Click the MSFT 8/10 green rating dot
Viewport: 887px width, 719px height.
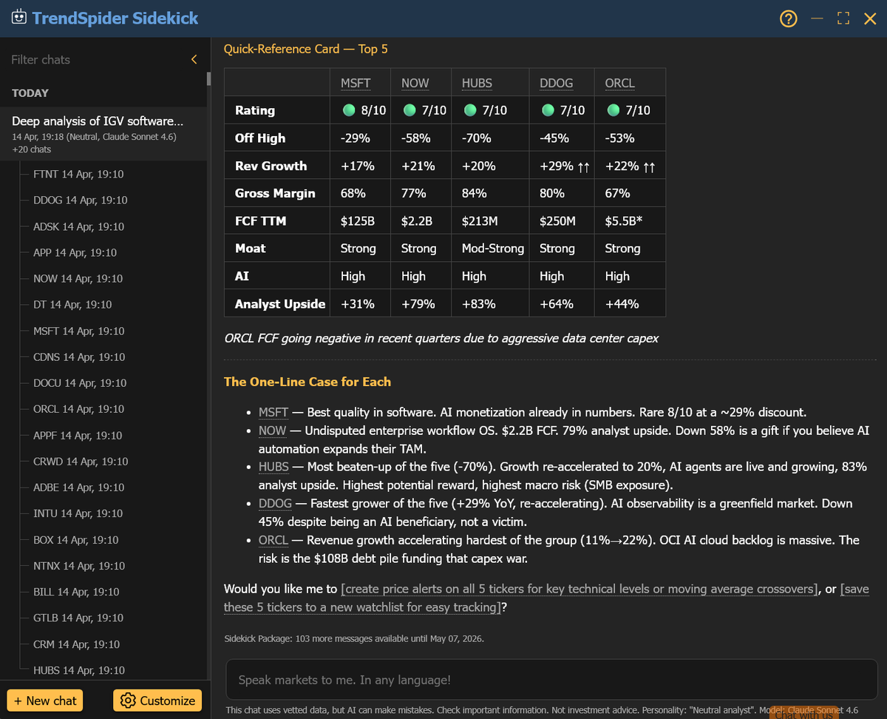(349, 110)
